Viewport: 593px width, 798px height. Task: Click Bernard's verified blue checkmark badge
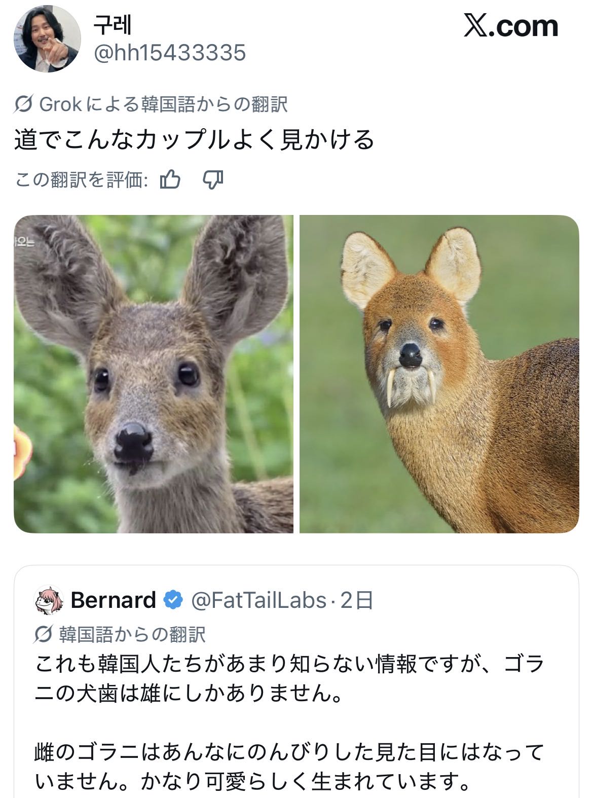(x=173, y=600)
